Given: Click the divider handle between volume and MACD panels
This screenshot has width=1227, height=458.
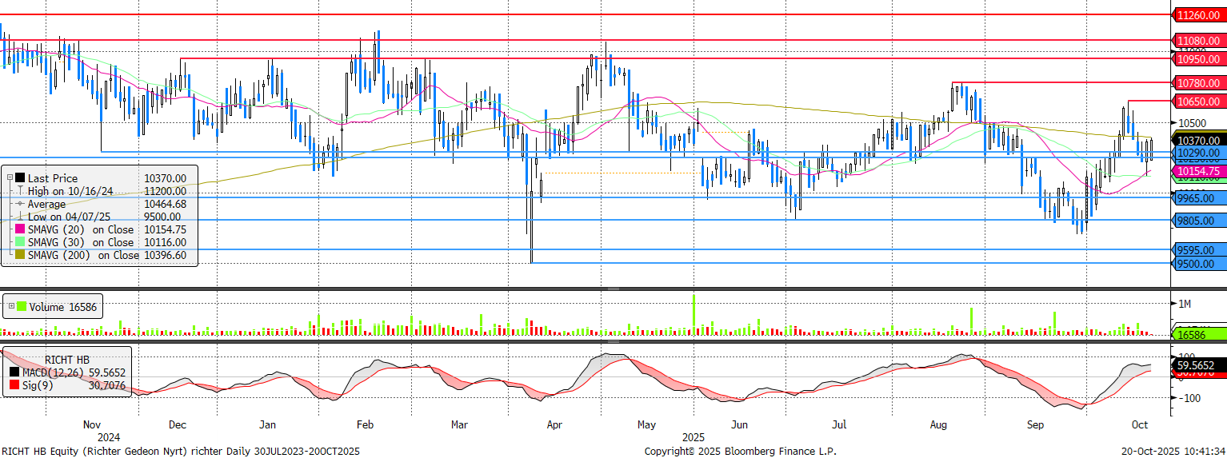Looking at the screenshot, I should pyautogui.click(x=613, y=342).
